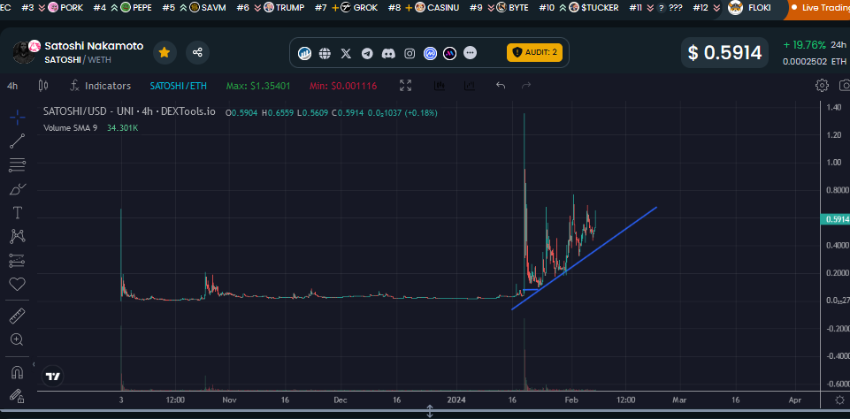Screen dimensions: 850x419
Task: Click the SATOSHI/USD chart title legend
Action: pos(129,111)
